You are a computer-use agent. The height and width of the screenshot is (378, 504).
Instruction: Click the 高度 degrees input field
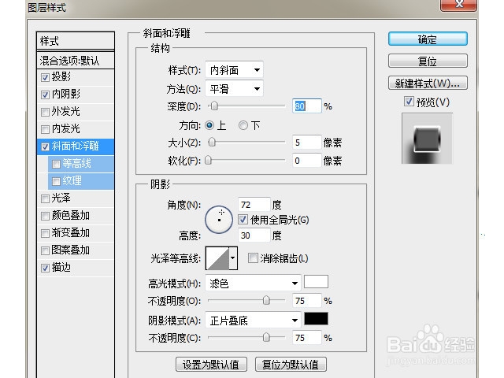[x=254, y=235]
